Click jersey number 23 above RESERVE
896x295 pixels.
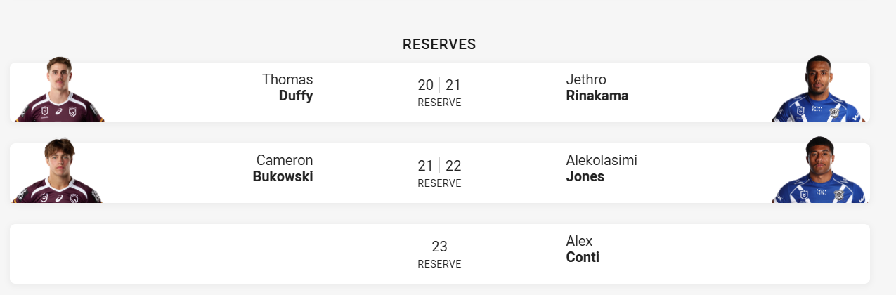pos(439,247)
